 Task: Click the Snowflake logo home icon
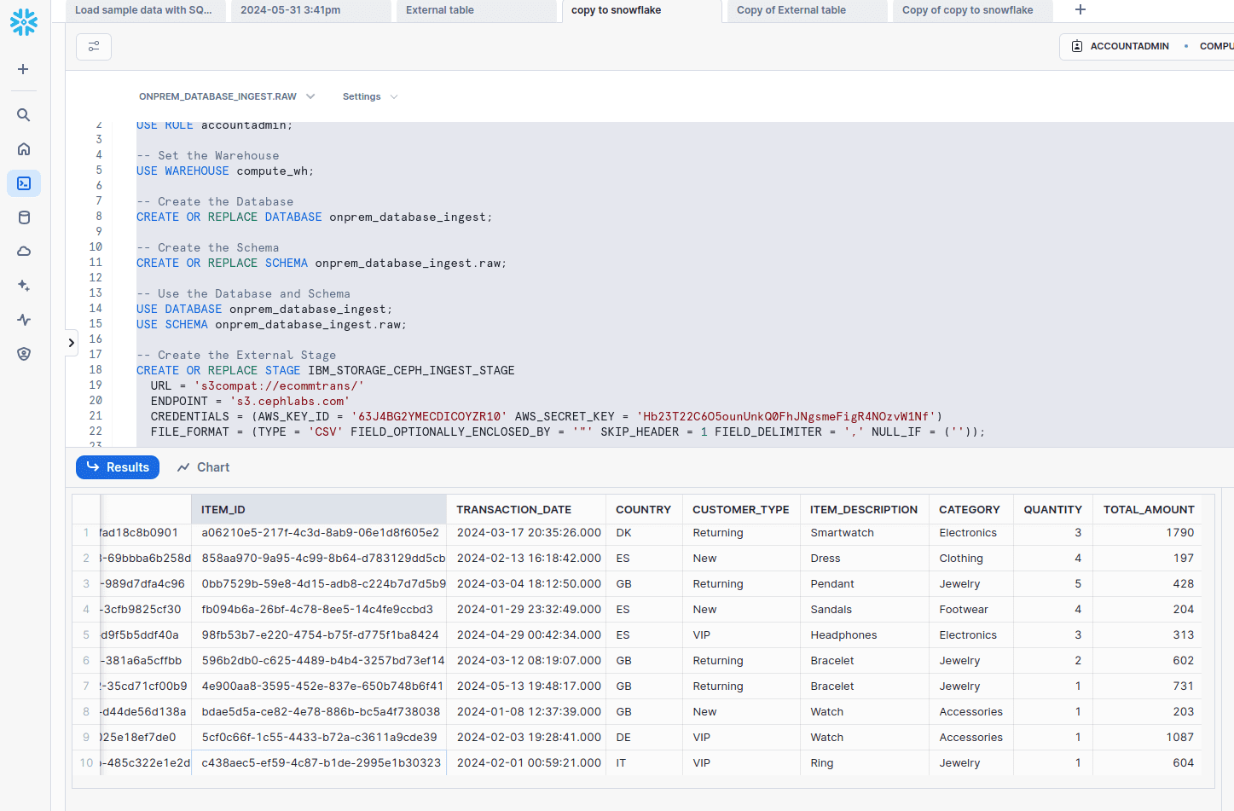[24, 22]
